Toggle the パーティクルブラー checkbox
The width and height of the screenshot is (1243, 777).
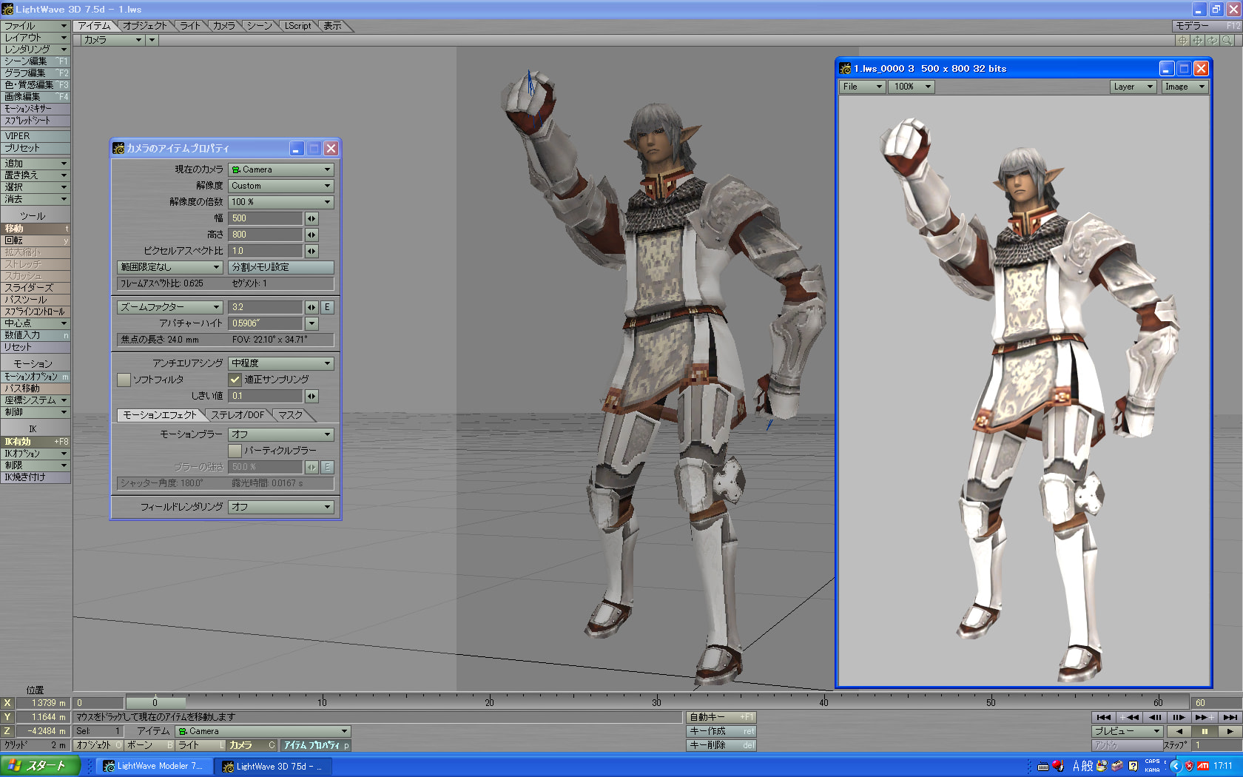235,451
